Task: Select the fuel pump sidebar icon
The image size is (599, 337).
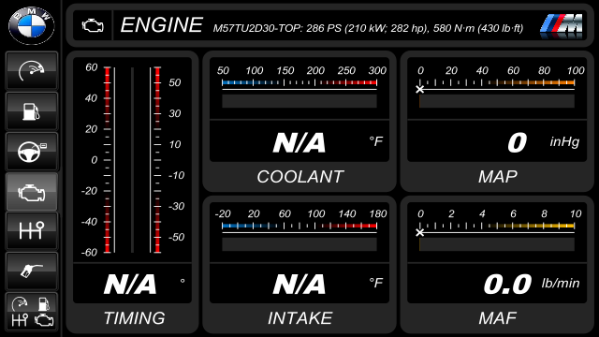Action: (32, 111)
